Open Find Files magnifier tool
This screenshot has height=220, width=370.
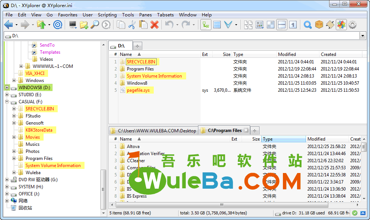pyautogui.click(x=95, y=25)
